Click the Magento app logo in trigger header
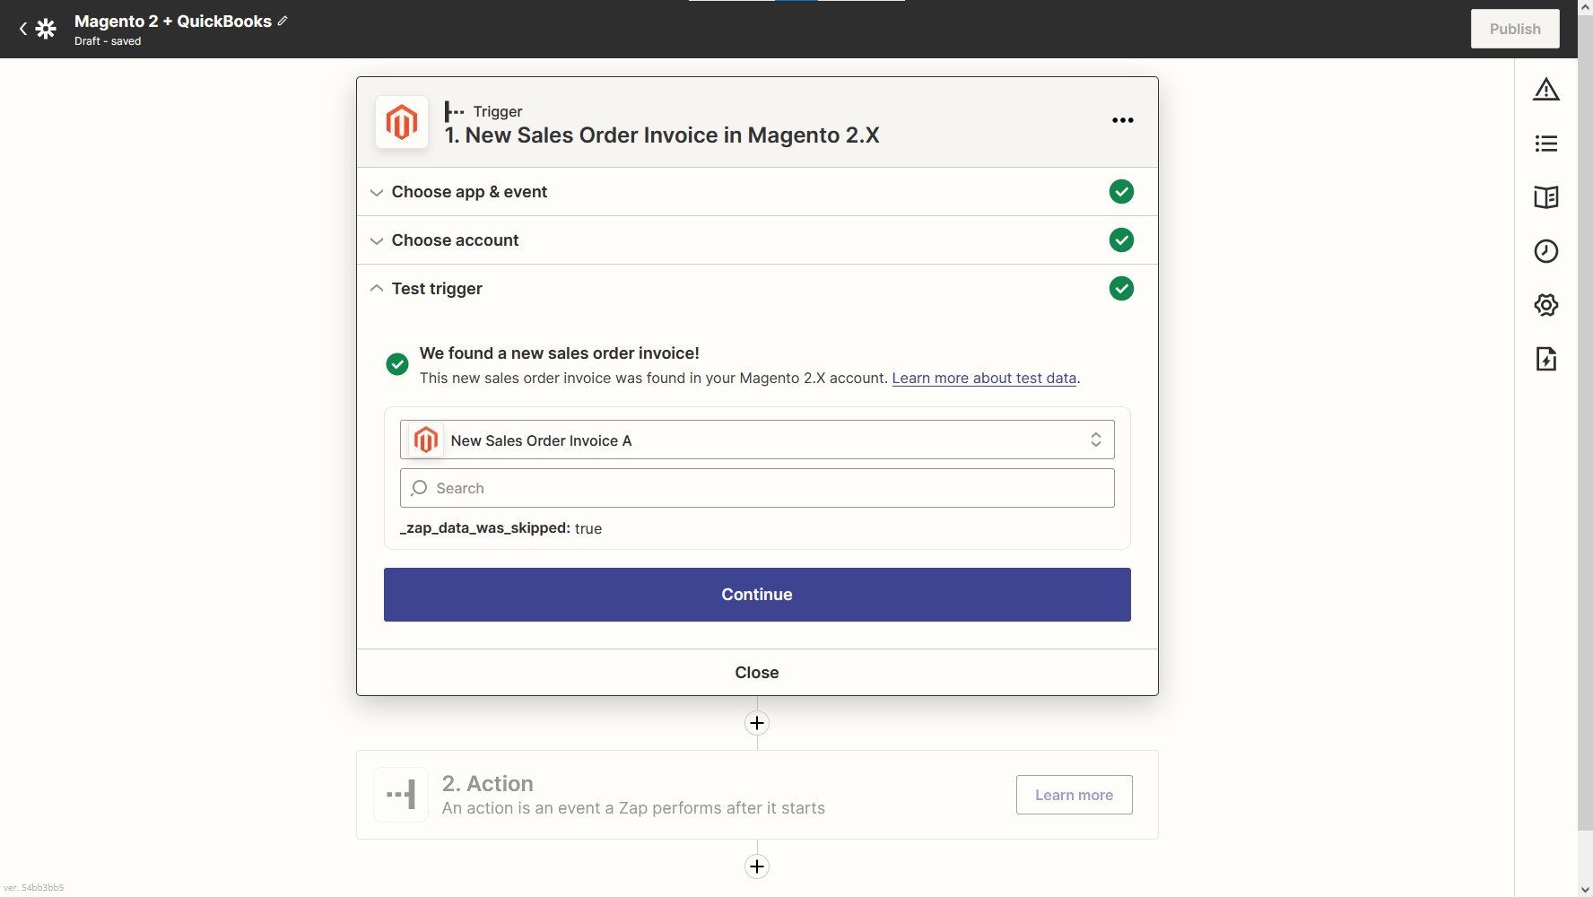Screen dimensions: 1593x897 tap(402, 122)
